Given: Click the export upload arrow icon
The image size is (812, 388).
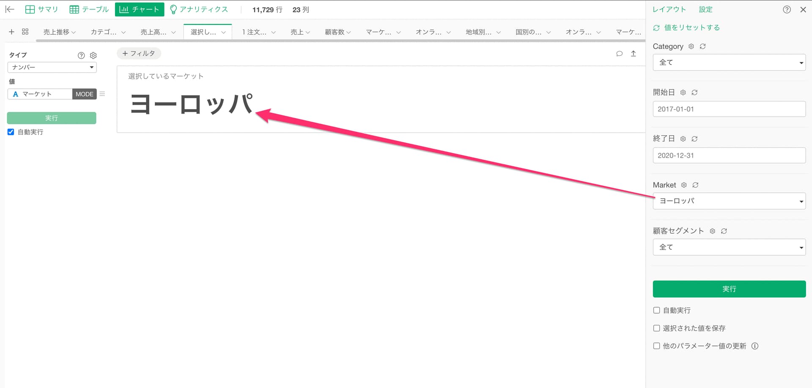Looking at the screenshot, I should coord(633,54).
